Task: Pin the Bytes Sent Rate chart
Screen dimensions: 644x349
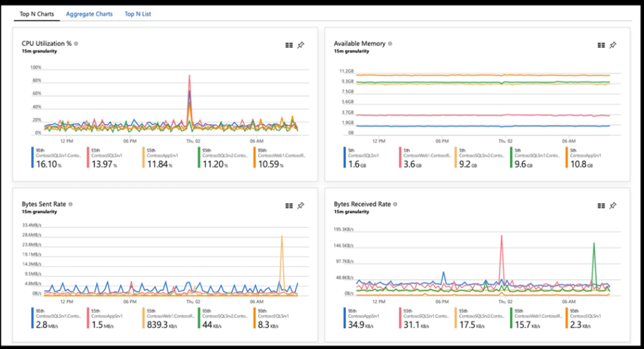Action: [x=301, y=205]
